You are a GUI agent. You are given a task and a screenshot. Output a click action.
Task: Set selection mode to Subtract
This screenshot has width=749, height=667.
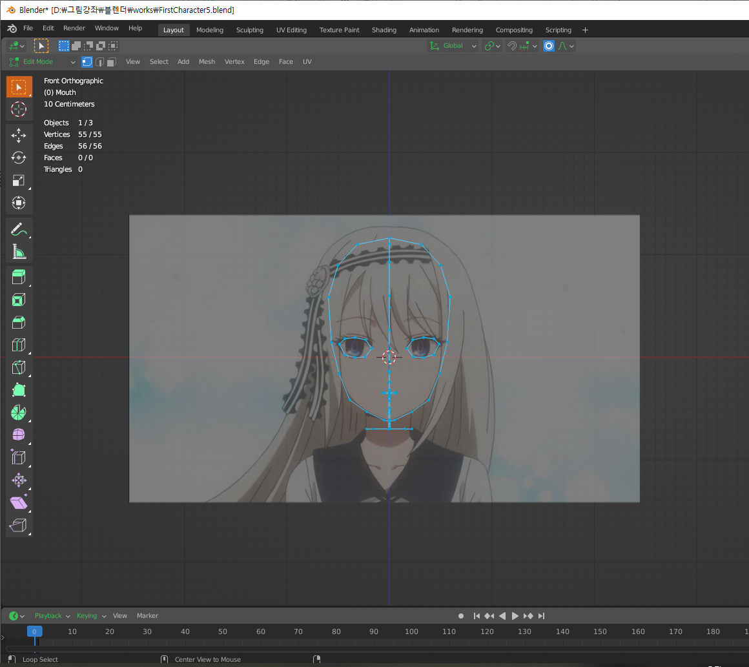click(x=88, y=46)
